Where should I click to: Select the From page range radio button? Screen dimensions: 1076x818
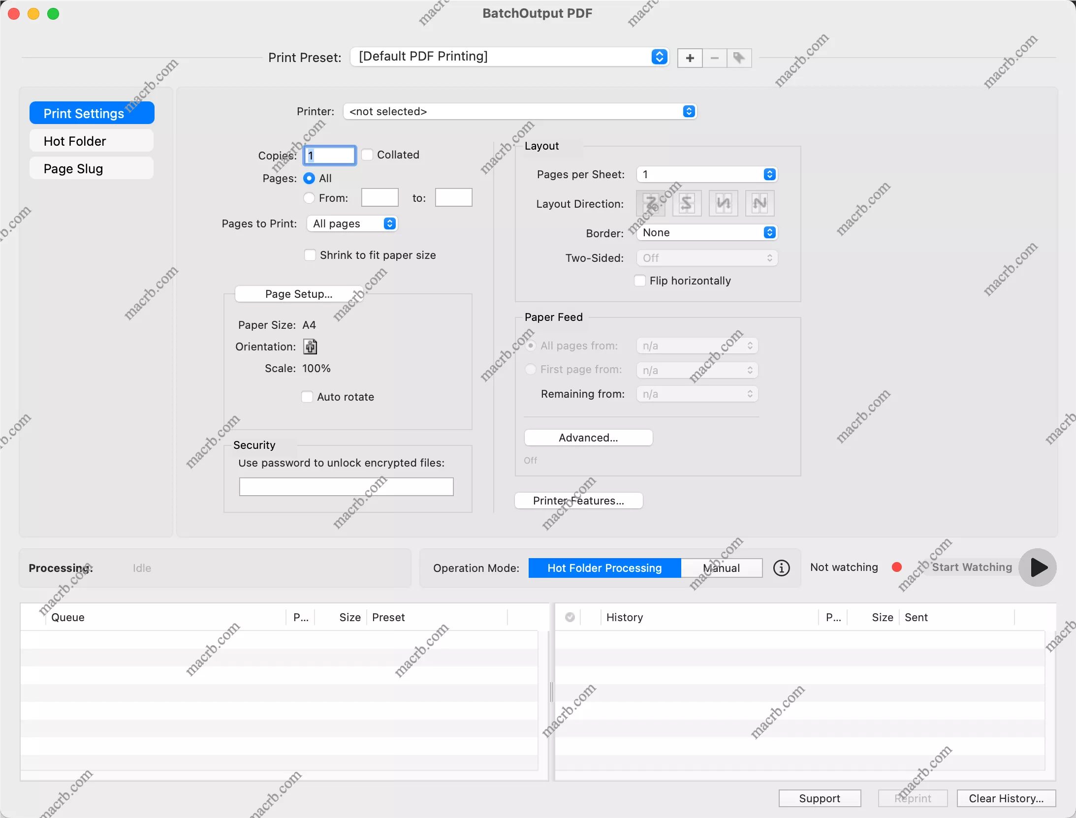(x=309, y=198)
